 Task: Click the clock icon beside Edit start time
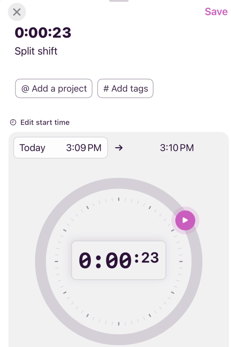point(13,122)
